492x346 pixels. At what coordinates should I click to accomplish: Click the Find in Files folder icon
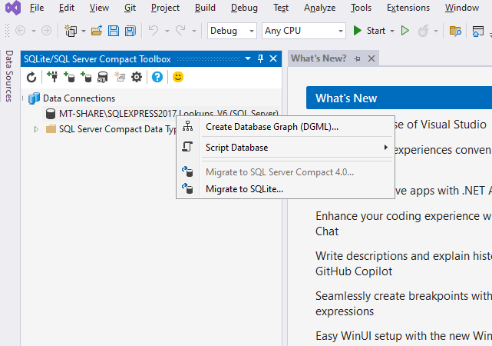[x=455, y=31]
